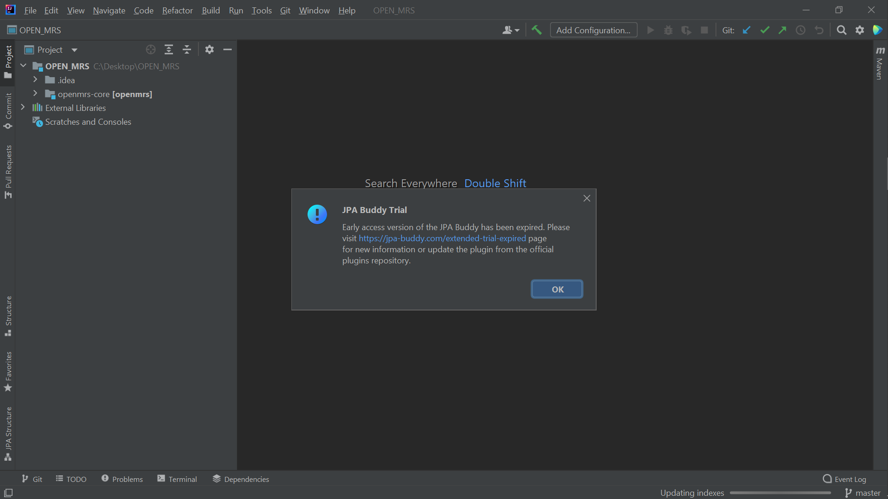
Task: Open the Git menu
Action: [x=285, y=10]
